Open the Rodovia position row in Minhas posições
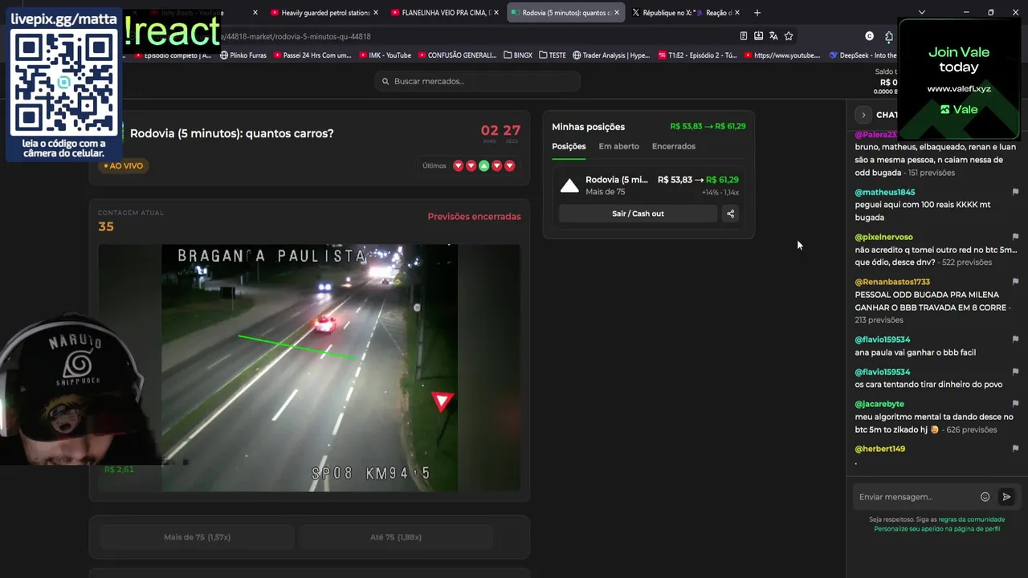Image resolution: width=1028 pixels, height=578 pixels. [x=650, y=185]
